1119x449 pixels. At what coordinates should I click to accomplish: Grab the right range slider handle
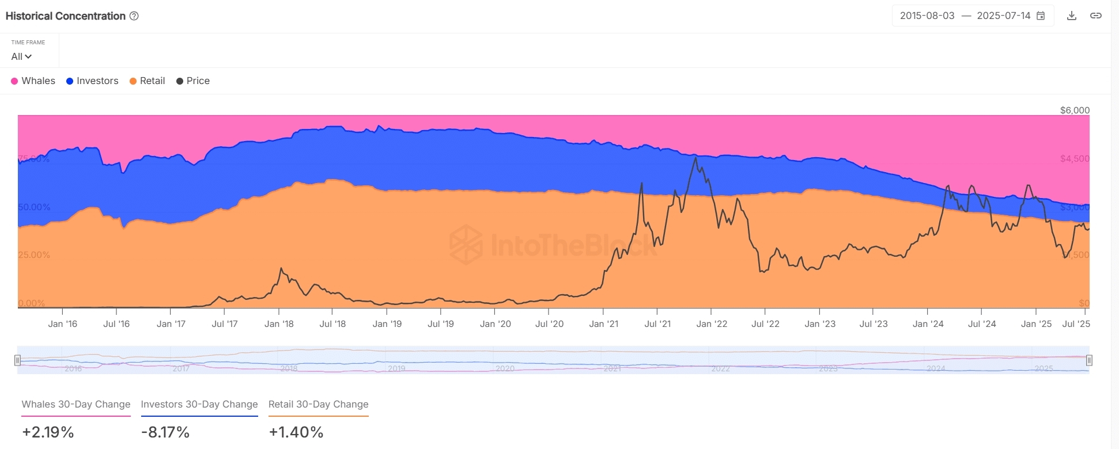tap(1089, 360)
